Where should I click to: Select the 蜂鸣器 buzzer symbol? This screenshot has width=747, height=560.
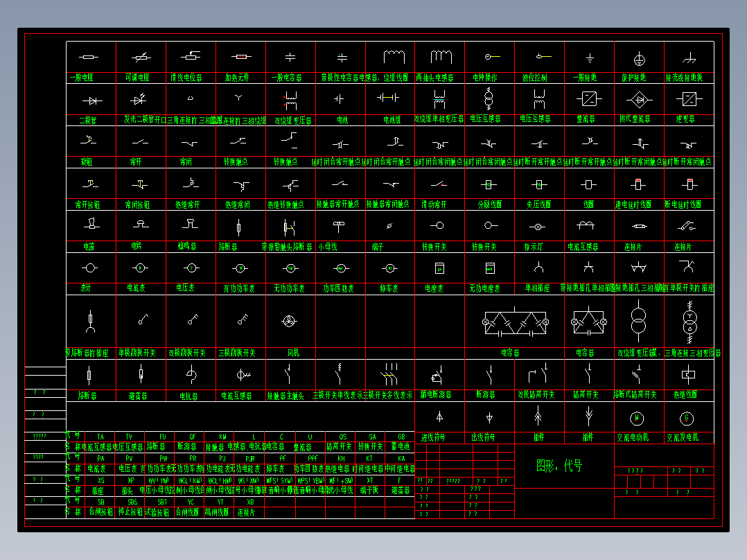pyautogui.click(x=190, y=224)
